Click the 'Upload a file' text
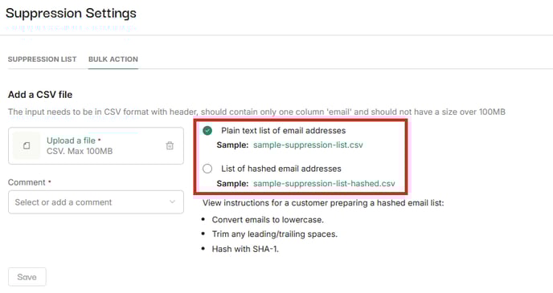553x293 pixels. click(71, 140)
